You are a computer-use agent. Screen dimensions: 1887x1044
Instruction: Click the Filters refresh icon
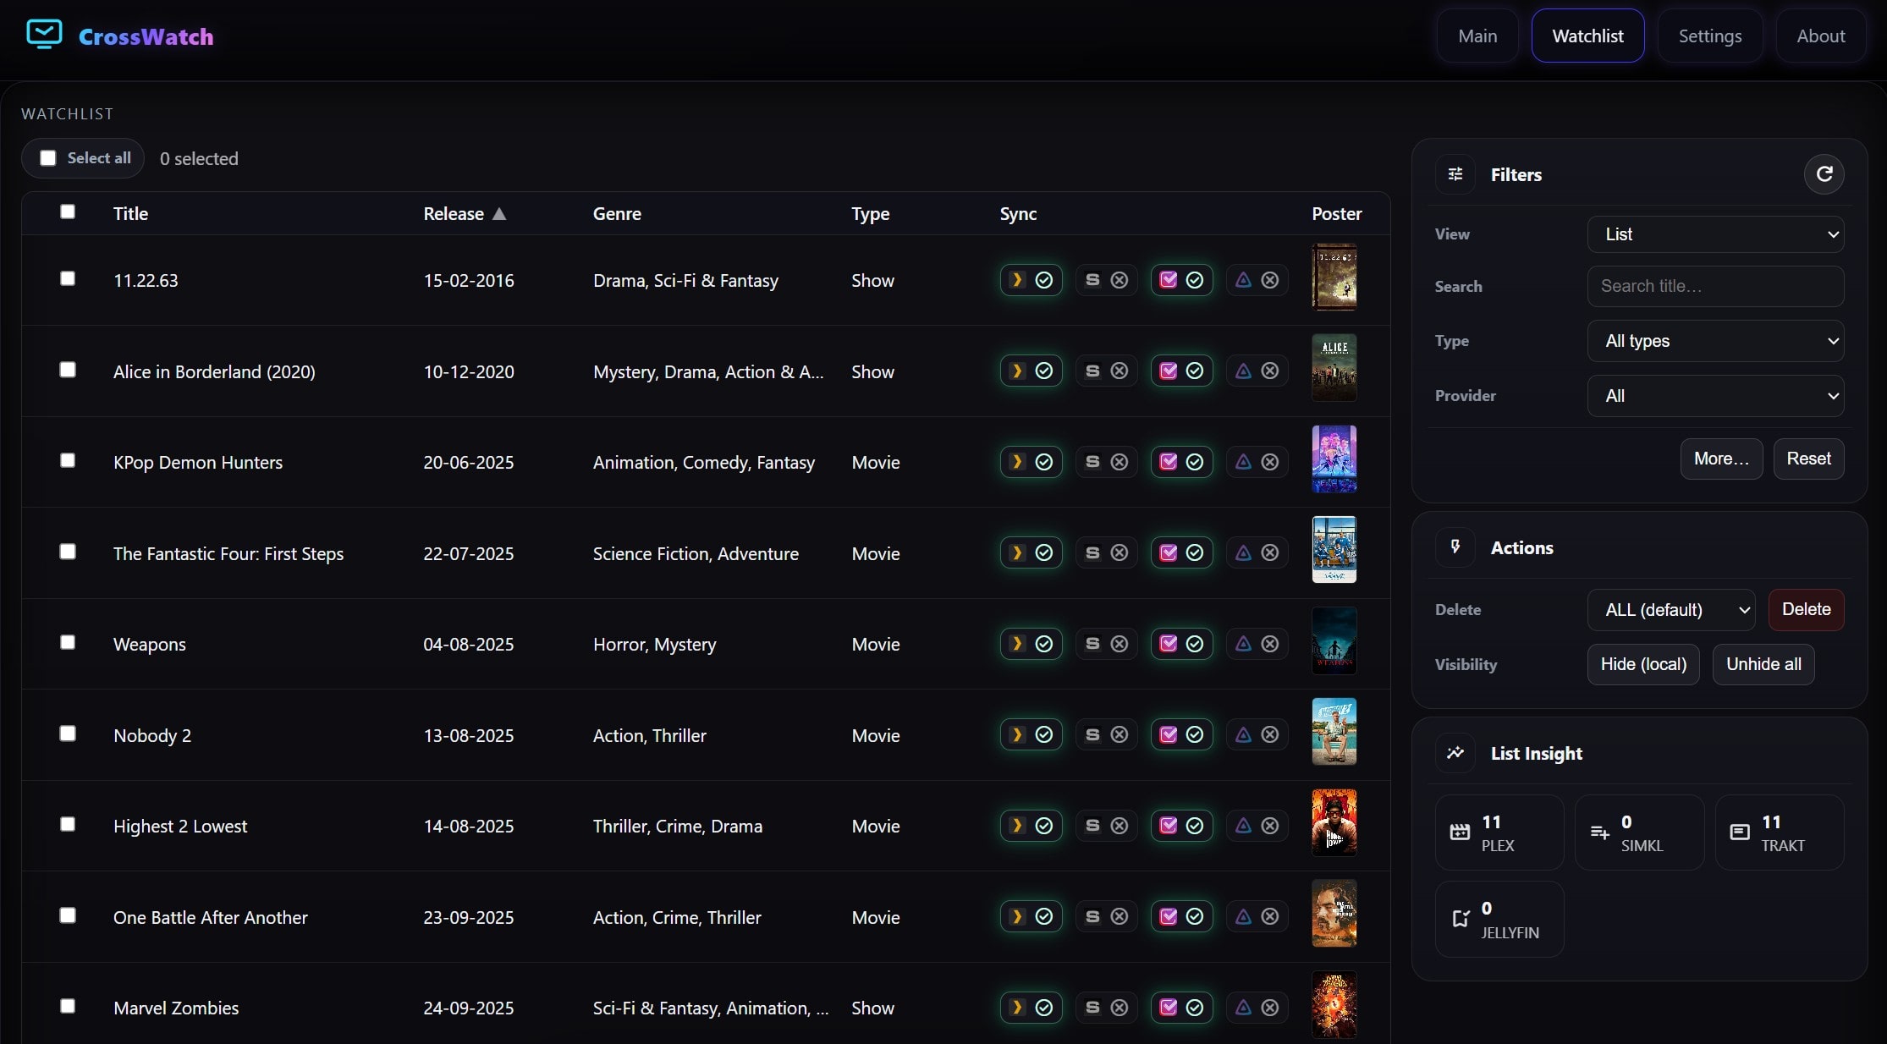coord(1824,174)
